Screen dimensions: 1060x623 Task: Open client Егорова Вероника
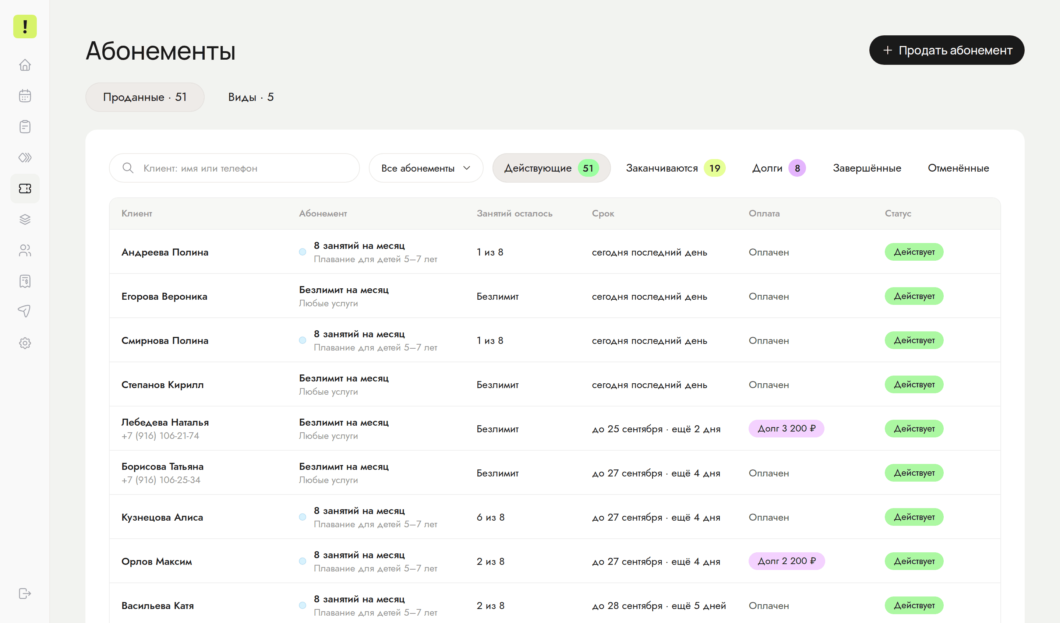tap(165, 296)
